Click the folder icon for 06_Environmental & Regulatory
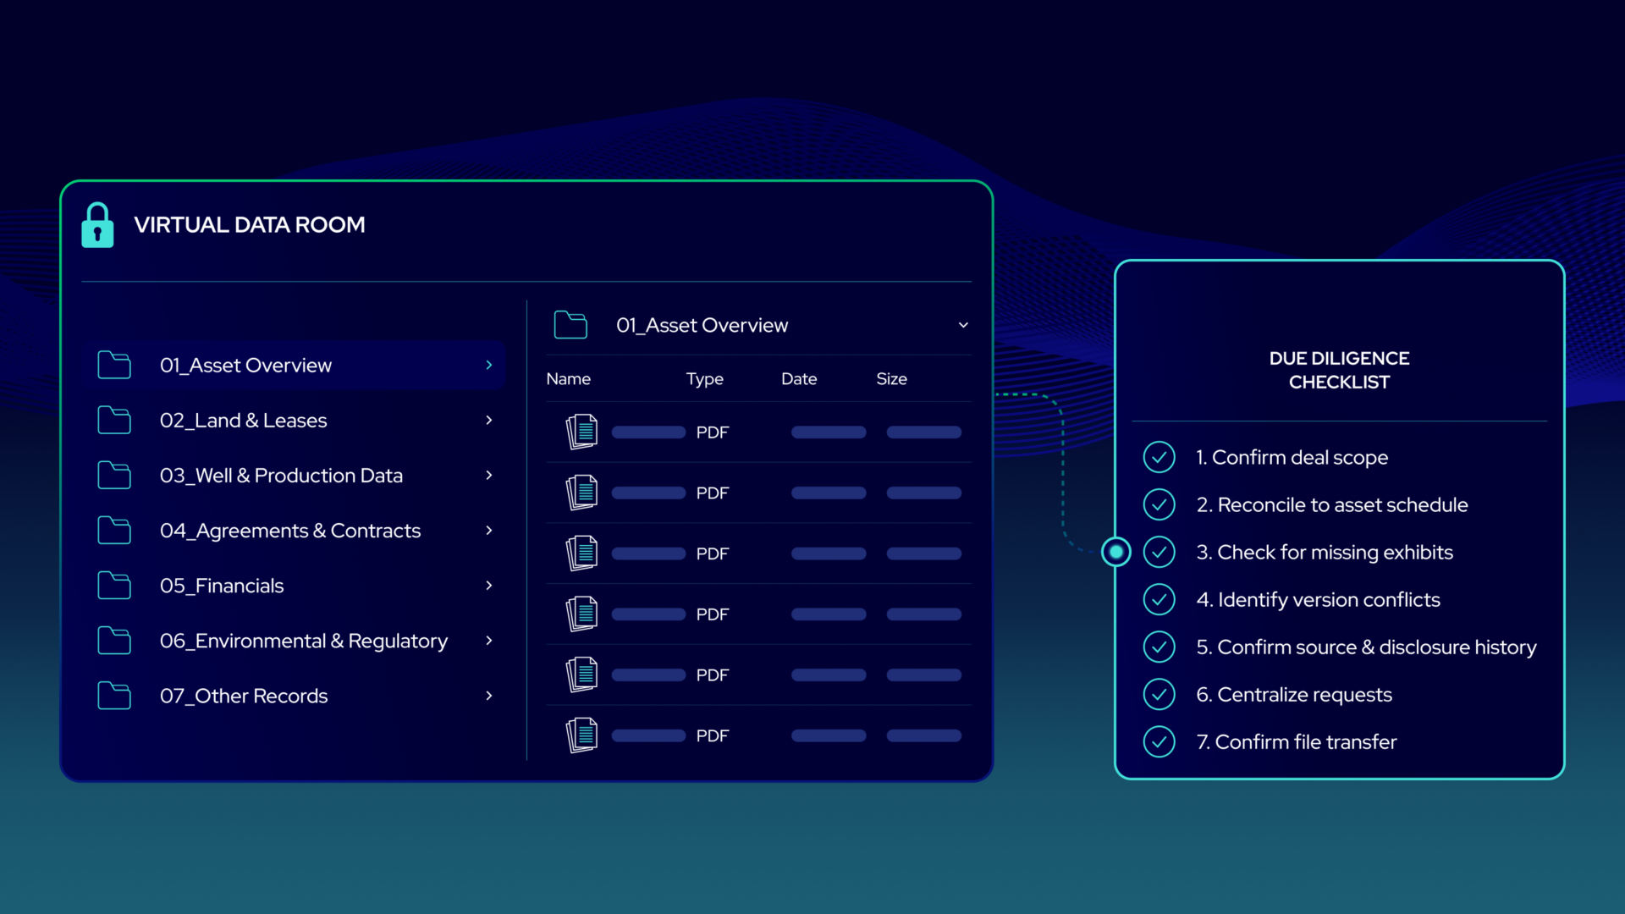This screenshot has height=914, width=1625. (114, 641)
